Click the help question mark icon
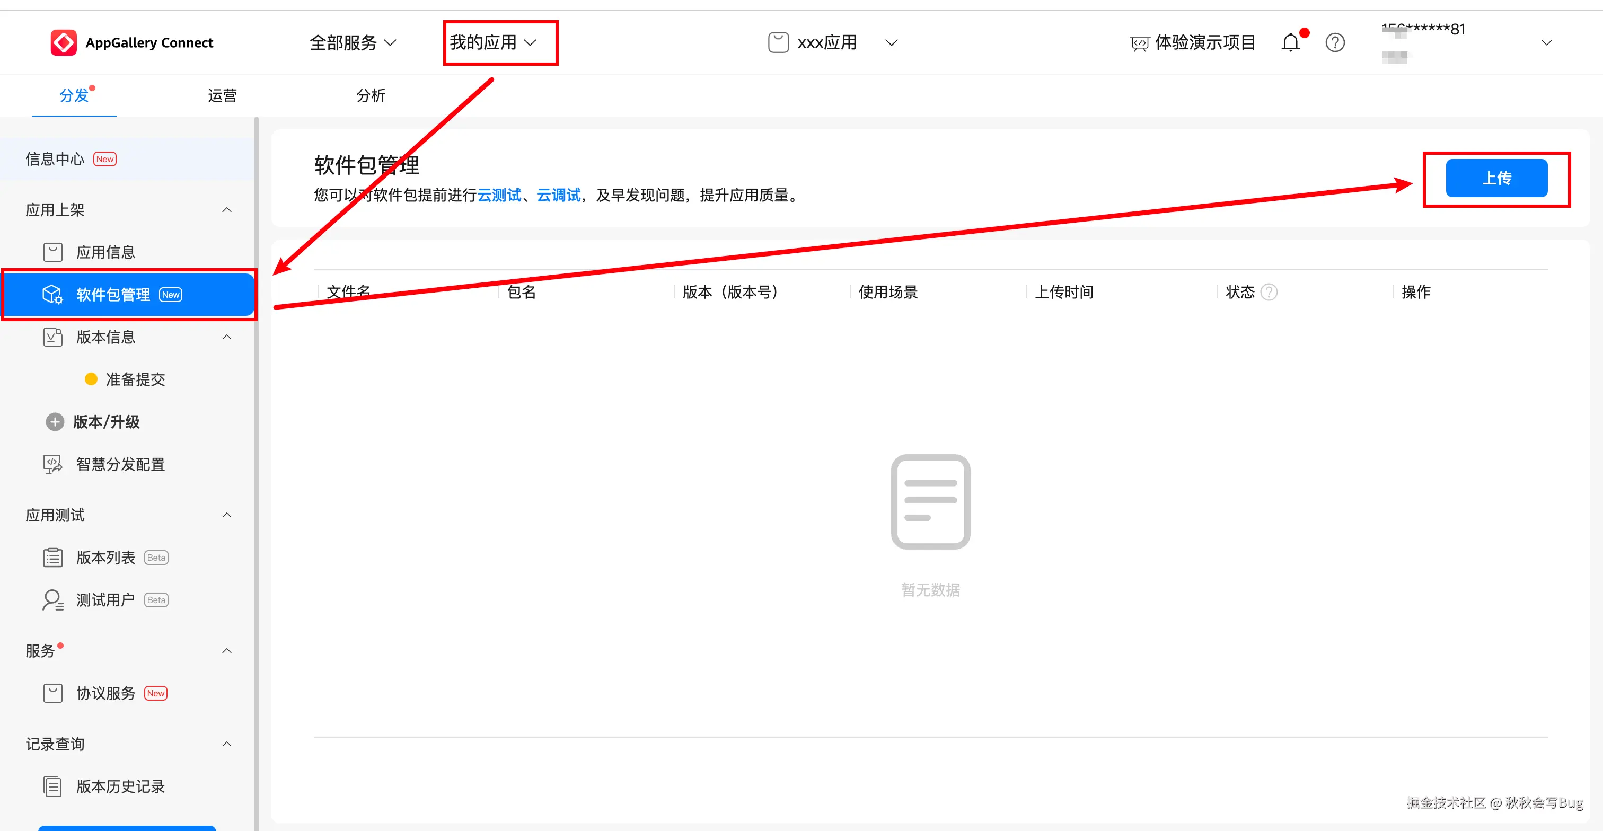The image size is (1603, 831). coord(1335,42)
